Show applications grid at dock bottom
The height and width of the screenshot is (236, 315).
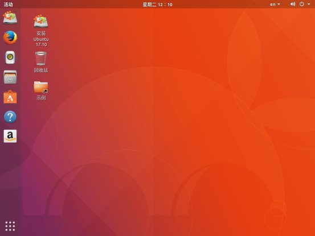10,226
